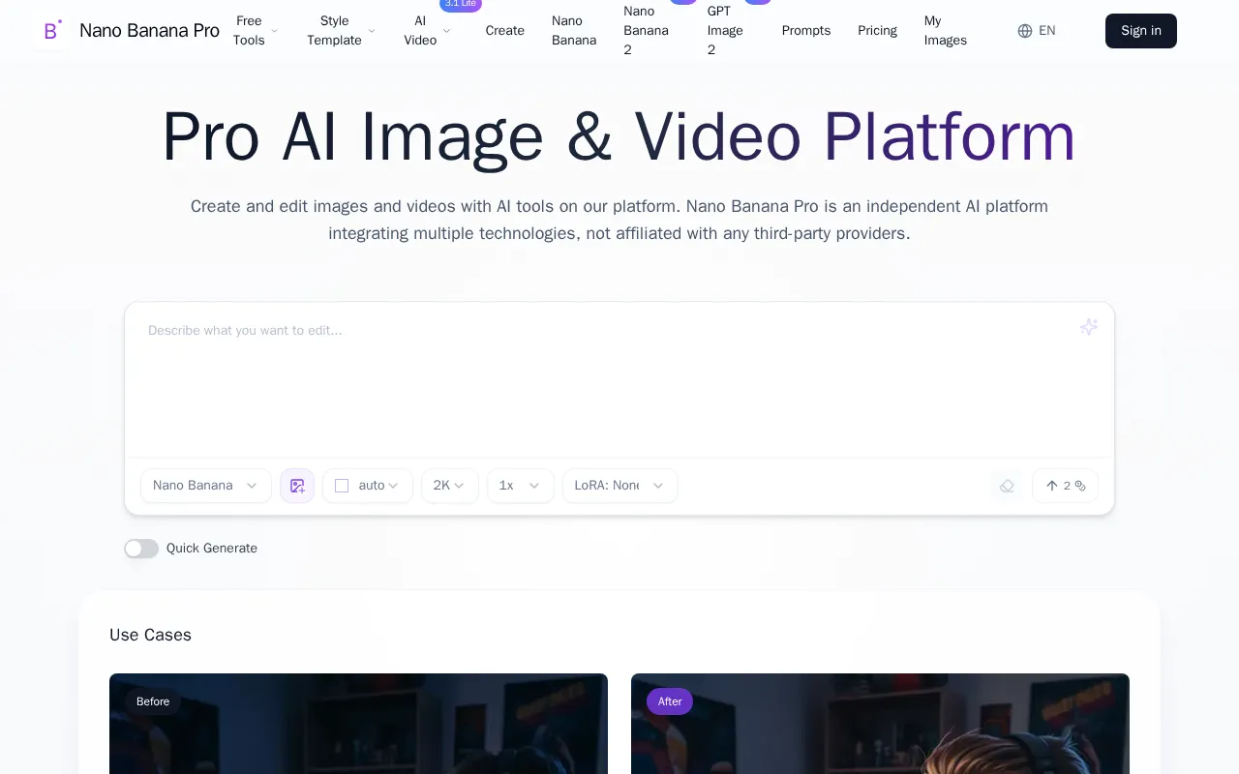Click the Before badge label
The width and height of the screenshot is (1239, 774).
[153, 701]
